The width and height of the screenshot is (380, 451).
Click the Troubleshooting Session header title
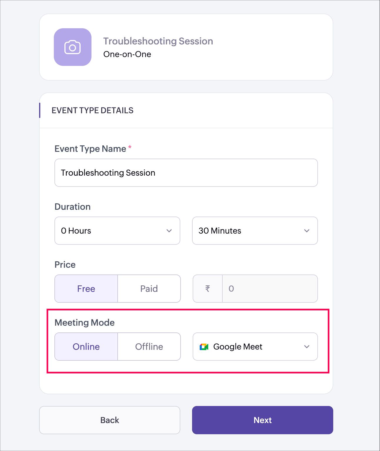point(158,41)
